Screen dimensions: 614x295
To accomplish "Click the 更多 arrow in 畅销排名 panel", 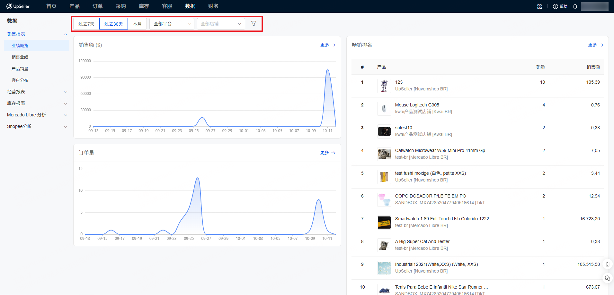I will click(595, 45).
